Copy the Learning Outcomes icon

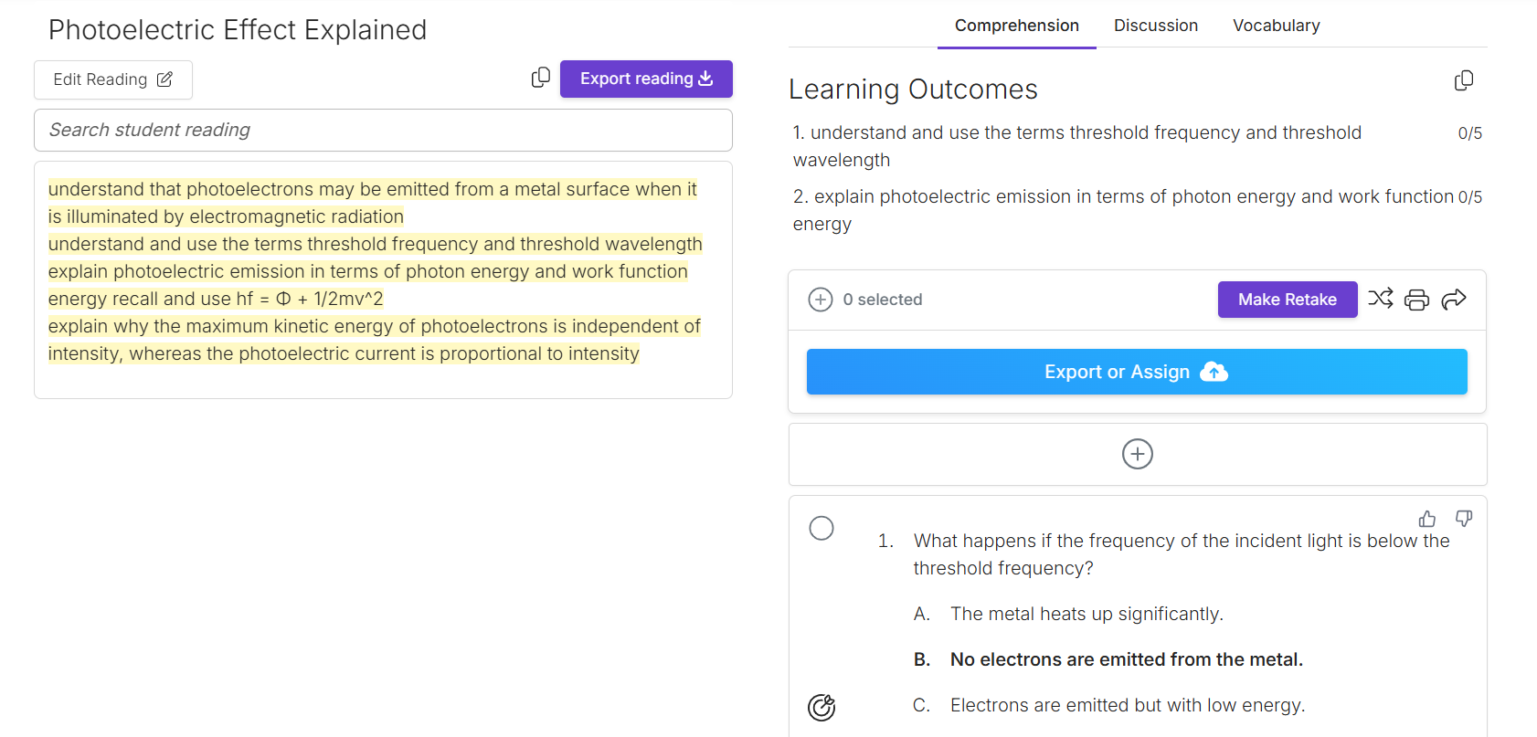click(1463, 81)
